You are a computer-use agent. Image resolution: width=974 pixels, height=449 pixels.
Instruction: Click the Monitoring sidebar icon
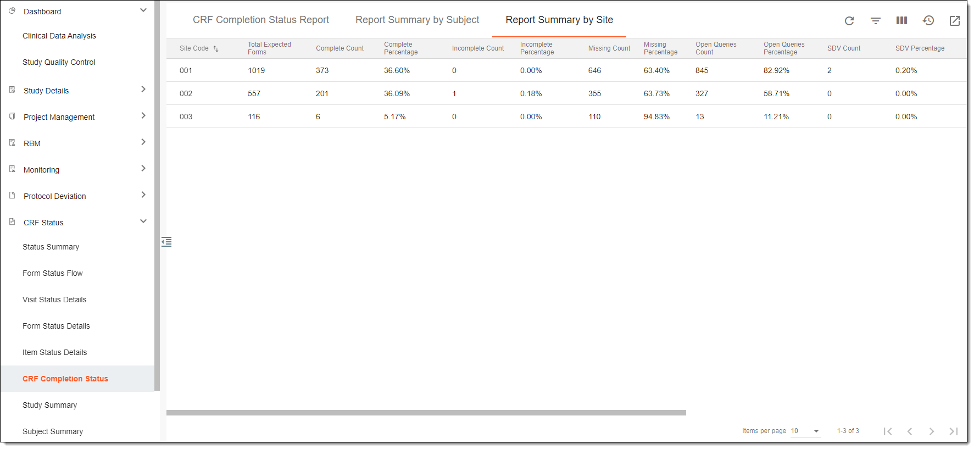tap(12, 169)
